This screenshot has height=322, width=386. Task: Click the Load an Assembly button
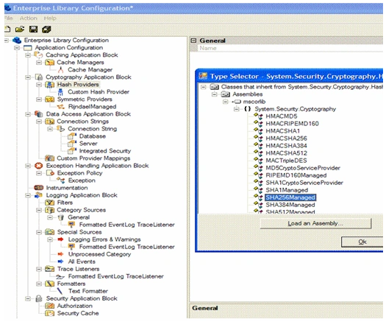coord(315,223)
